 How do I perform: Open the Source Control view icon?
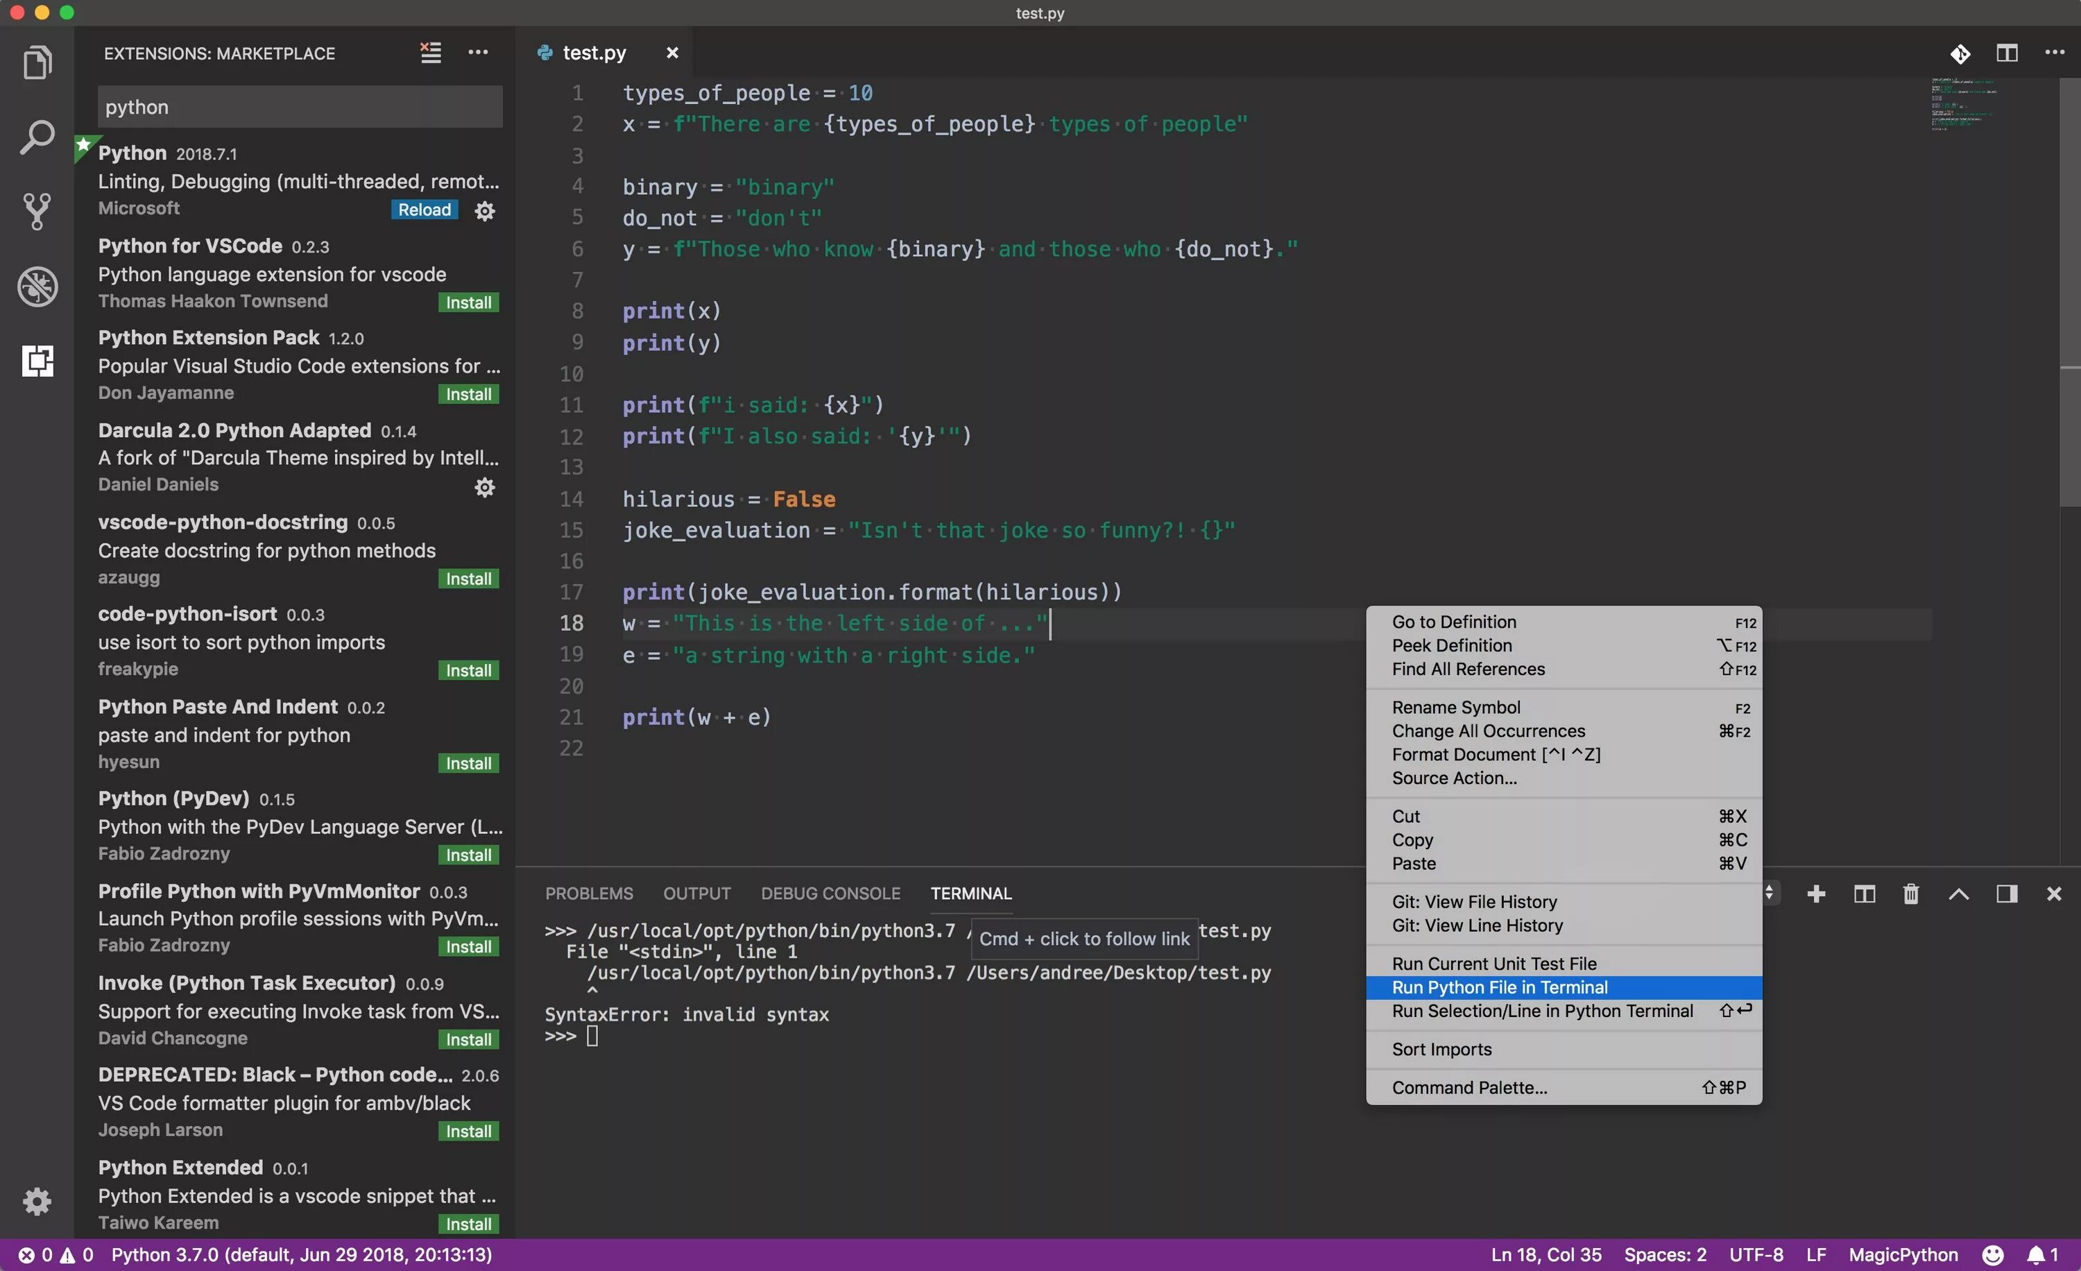[37, 211]
